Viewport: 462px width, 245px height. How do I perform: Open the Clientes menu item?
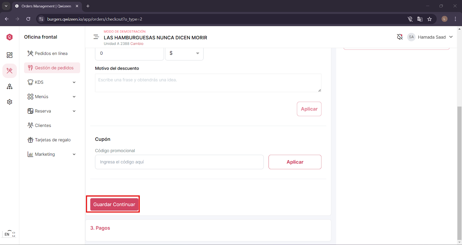point(52,126)
